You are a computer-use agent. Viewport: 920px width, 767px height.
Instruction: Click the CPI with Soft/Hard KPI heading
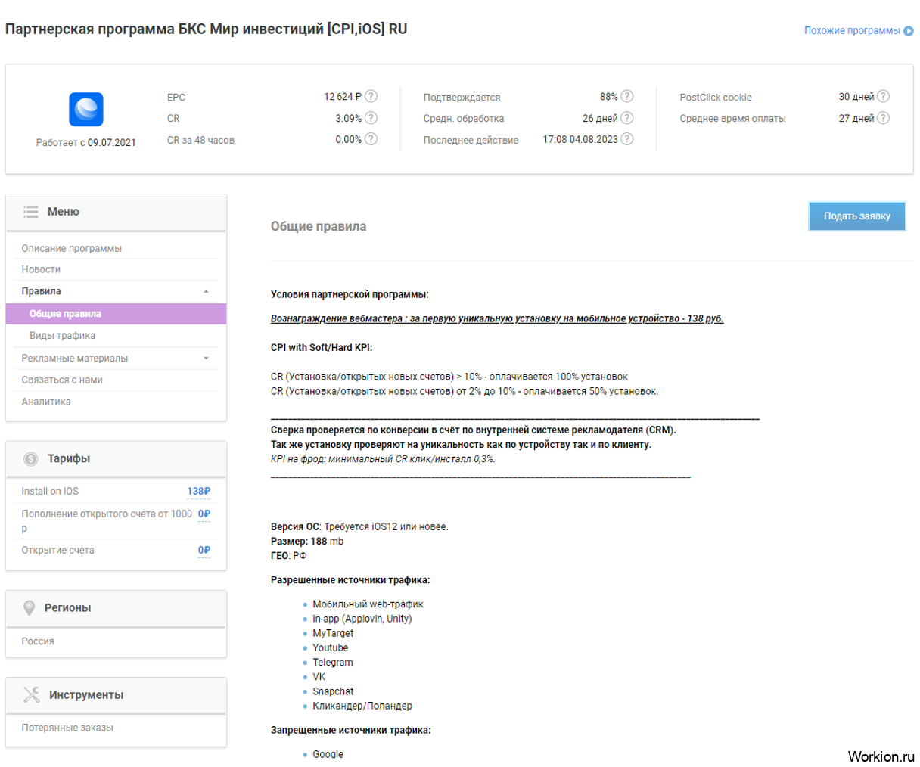(322, 347)
